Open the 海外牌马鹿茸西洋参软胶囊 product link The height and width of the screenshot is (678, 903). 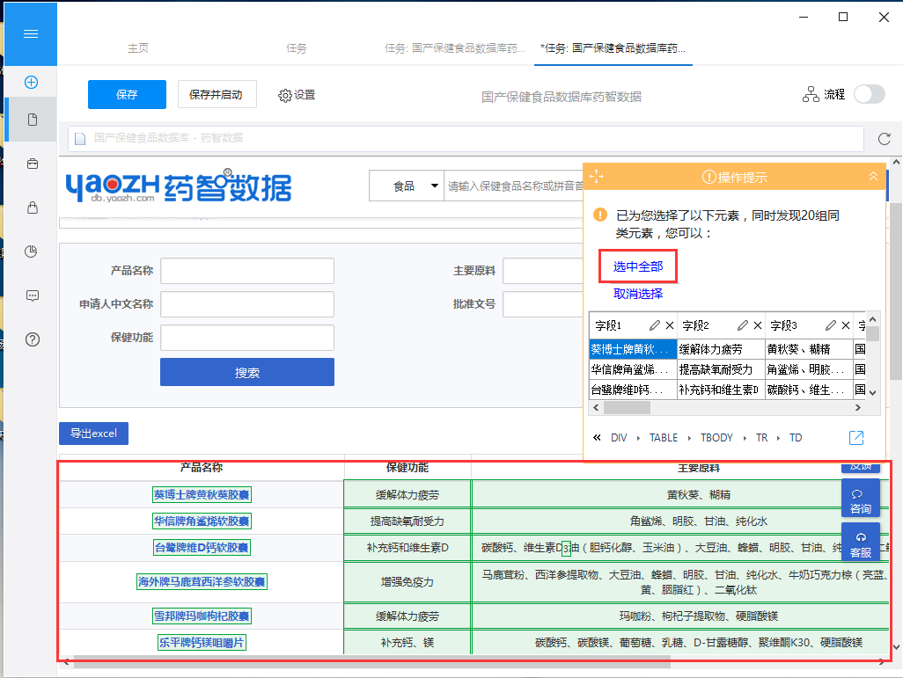pos(202,582)
